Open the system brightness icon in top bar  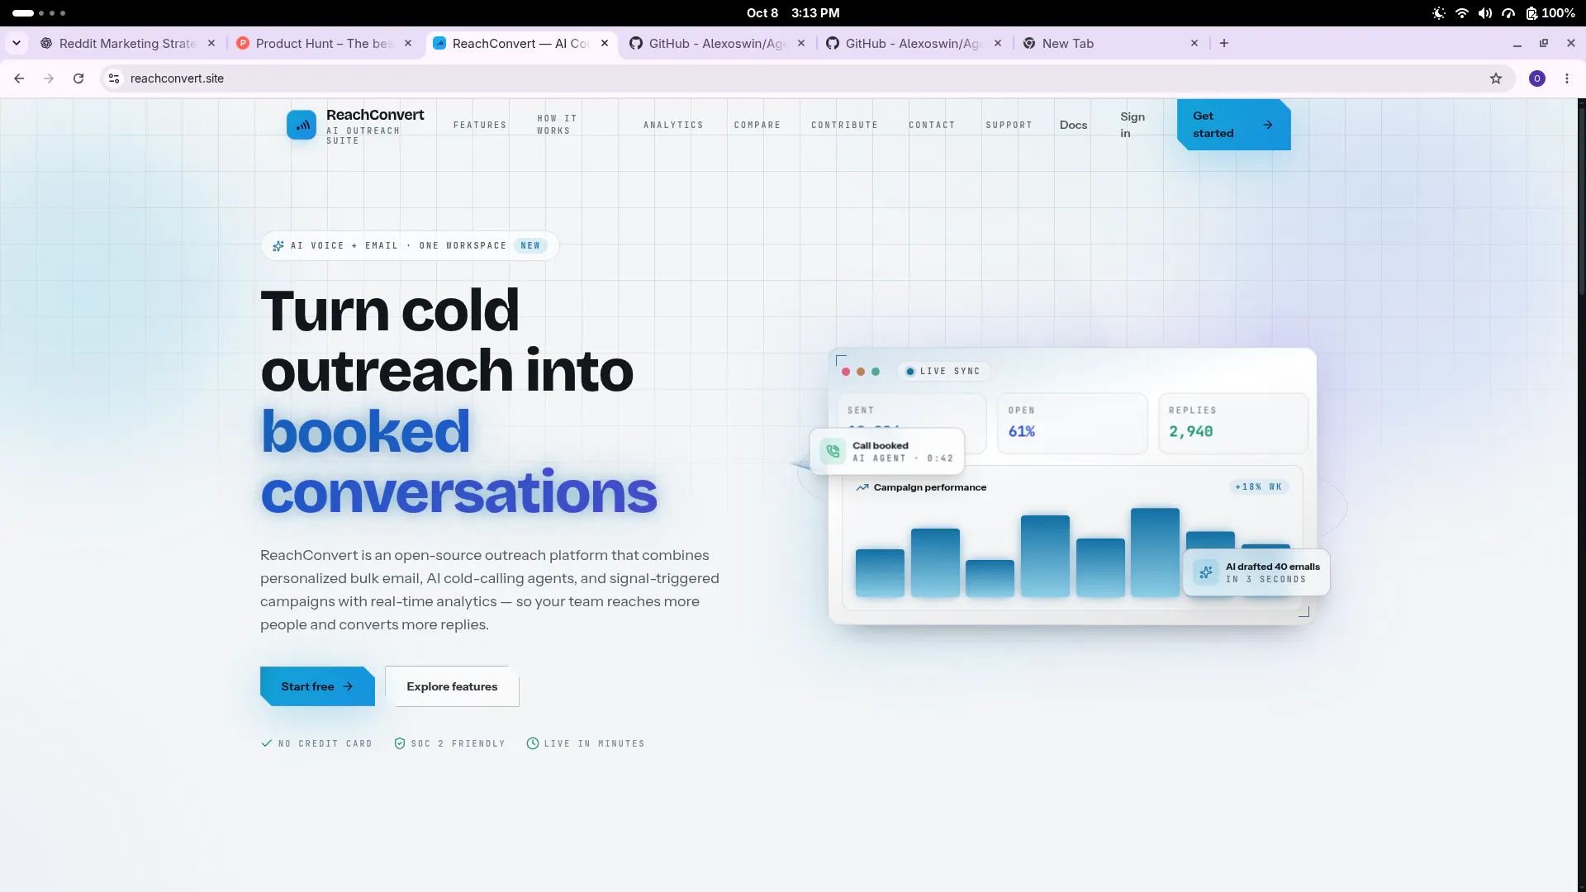[1439, 13]
